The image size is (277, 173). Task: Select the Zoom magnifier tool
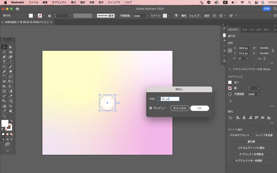click(x=4, y=116)
